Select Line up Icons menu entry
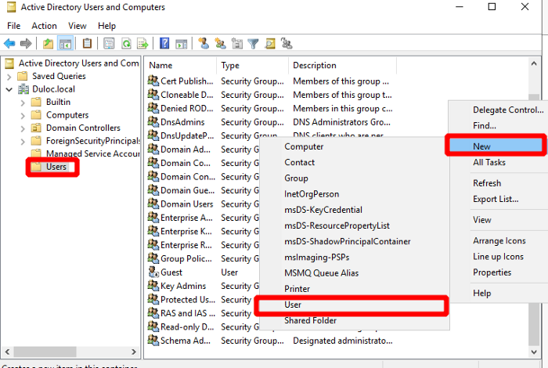 tap(498, 257)
